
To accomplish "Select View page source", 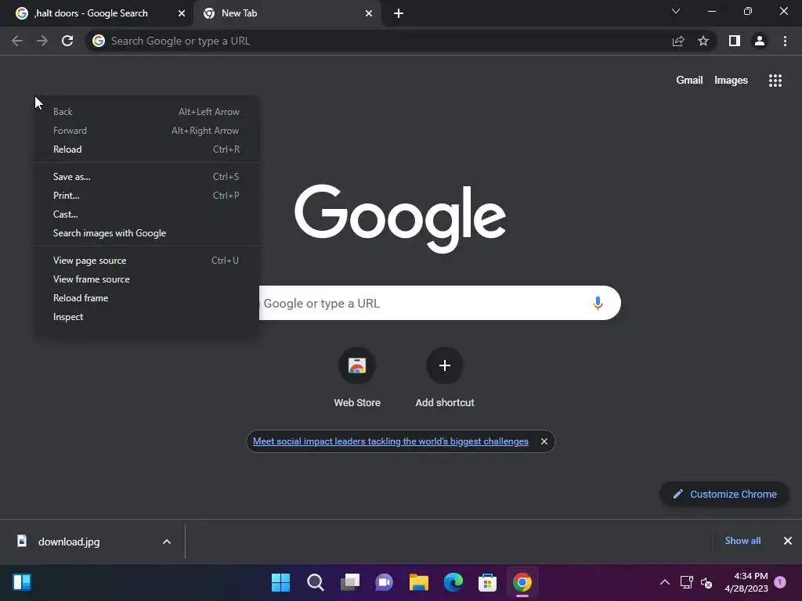I will 146,260.
